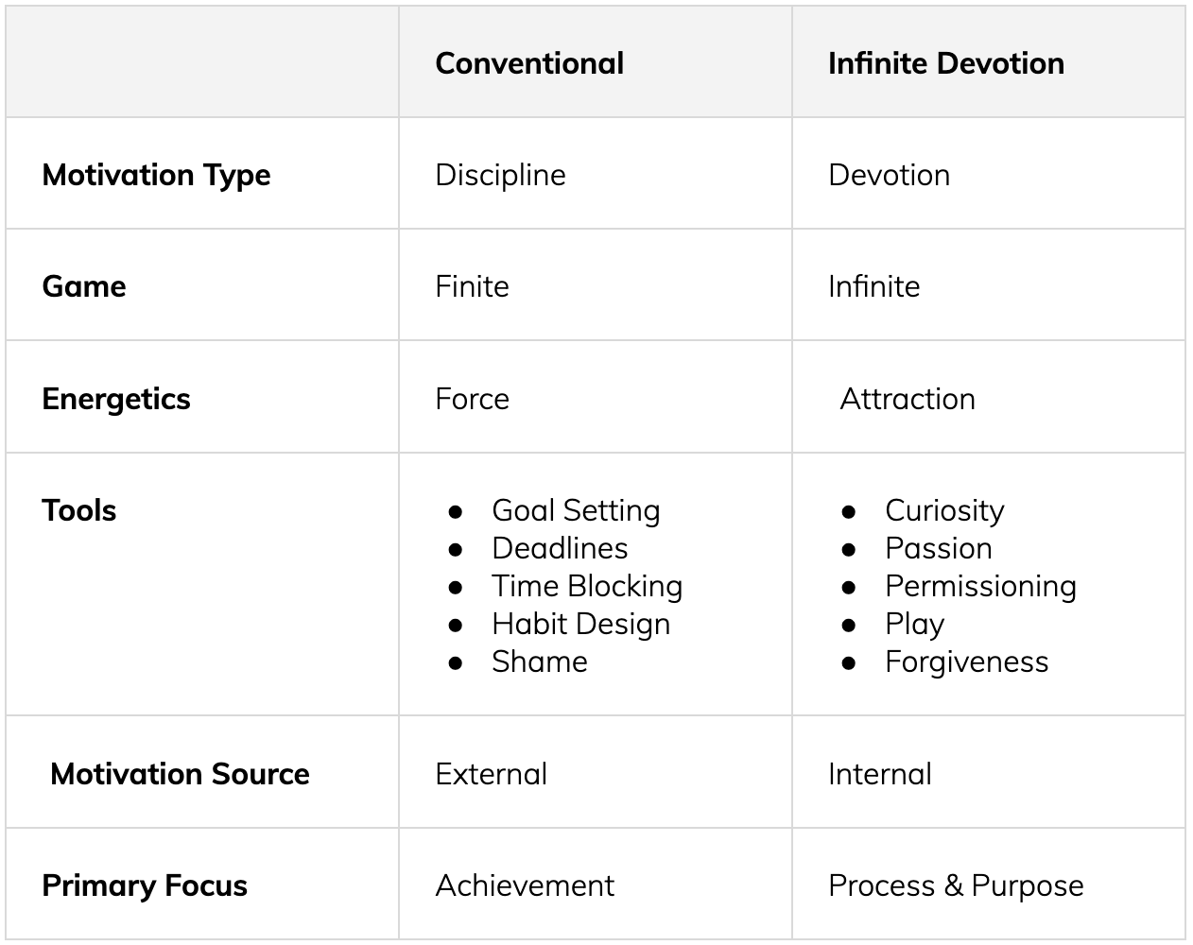1193x945 pixels.
Task: Select the Game row label
Action: point(84,286)
